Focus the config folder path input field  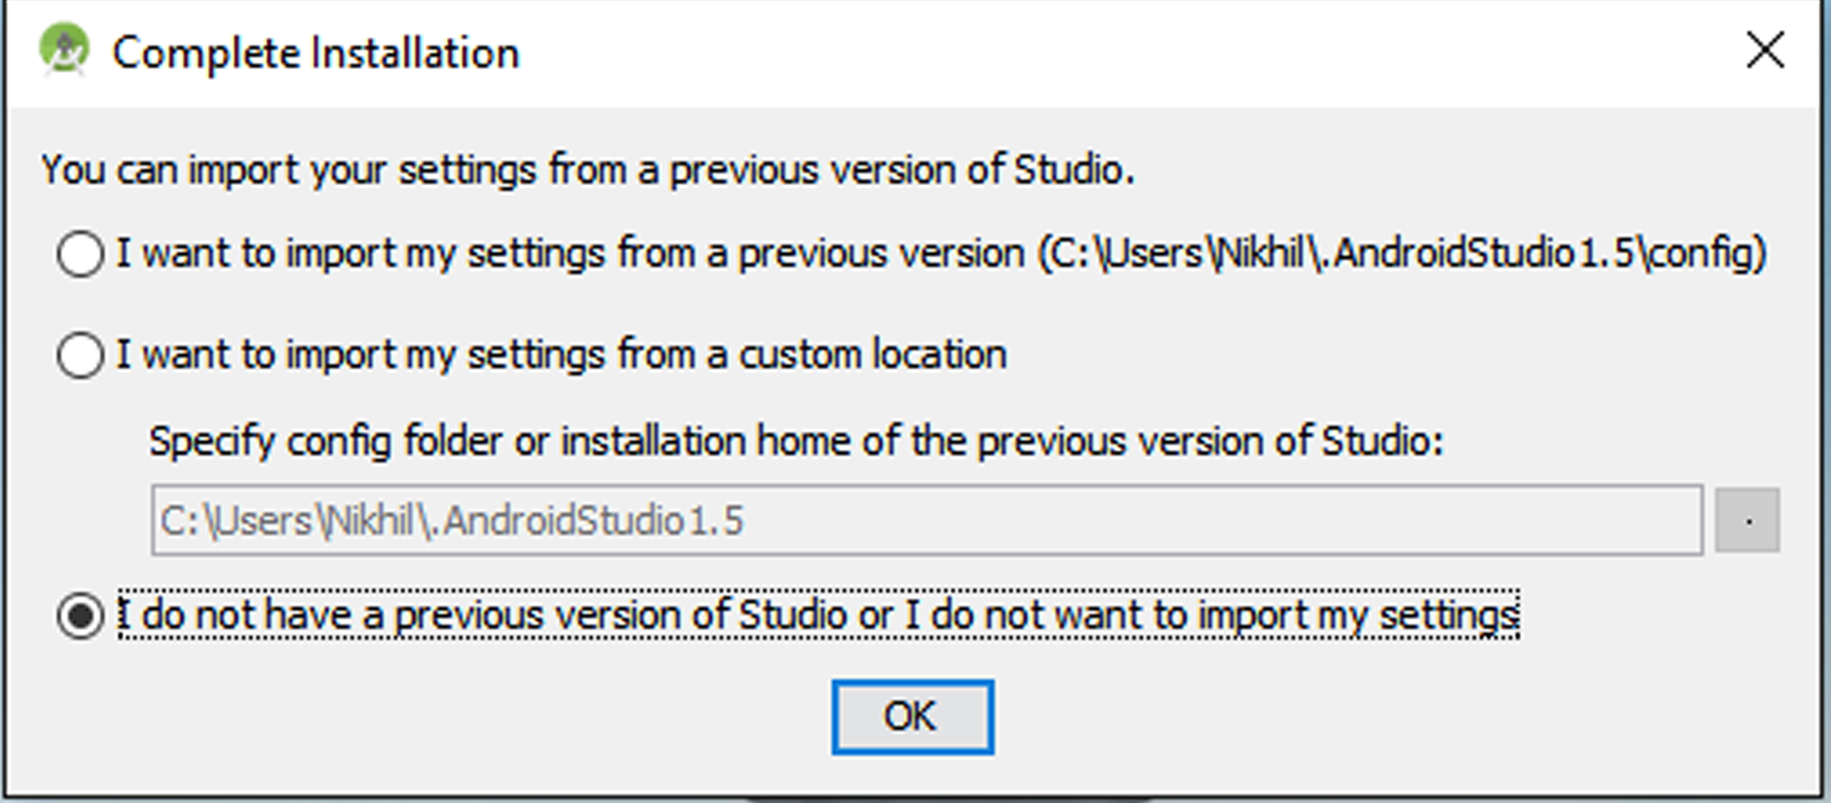[x=926, y=520]
